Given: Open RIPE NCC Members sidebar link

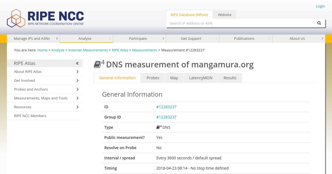Looking at the screenshot, I should [30, 116].
